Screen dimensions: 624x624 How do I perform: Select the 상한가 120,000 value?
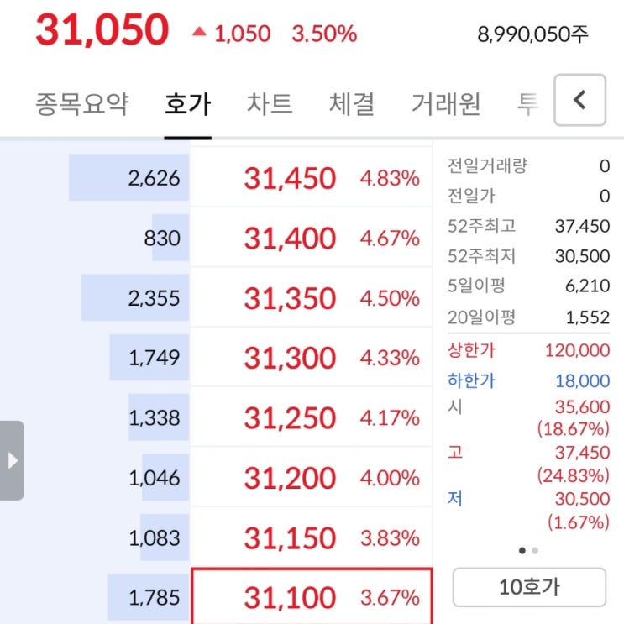click(x=576, y=349)
